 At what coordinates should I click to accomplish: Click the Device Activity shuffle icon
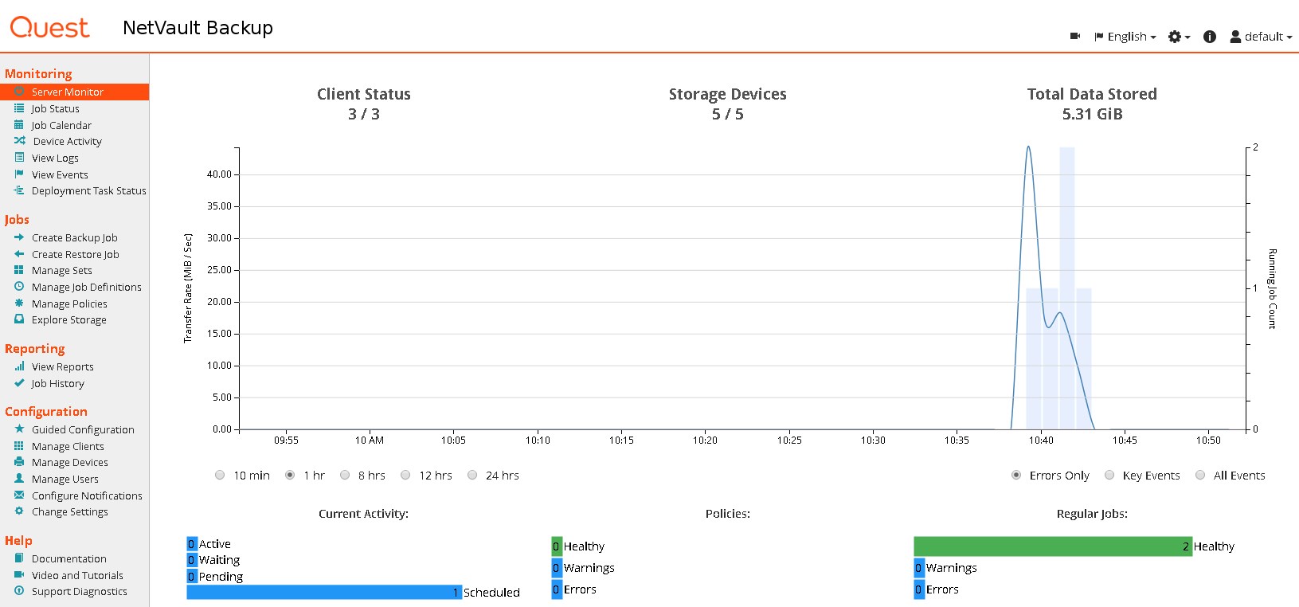(x=19, y=141)
